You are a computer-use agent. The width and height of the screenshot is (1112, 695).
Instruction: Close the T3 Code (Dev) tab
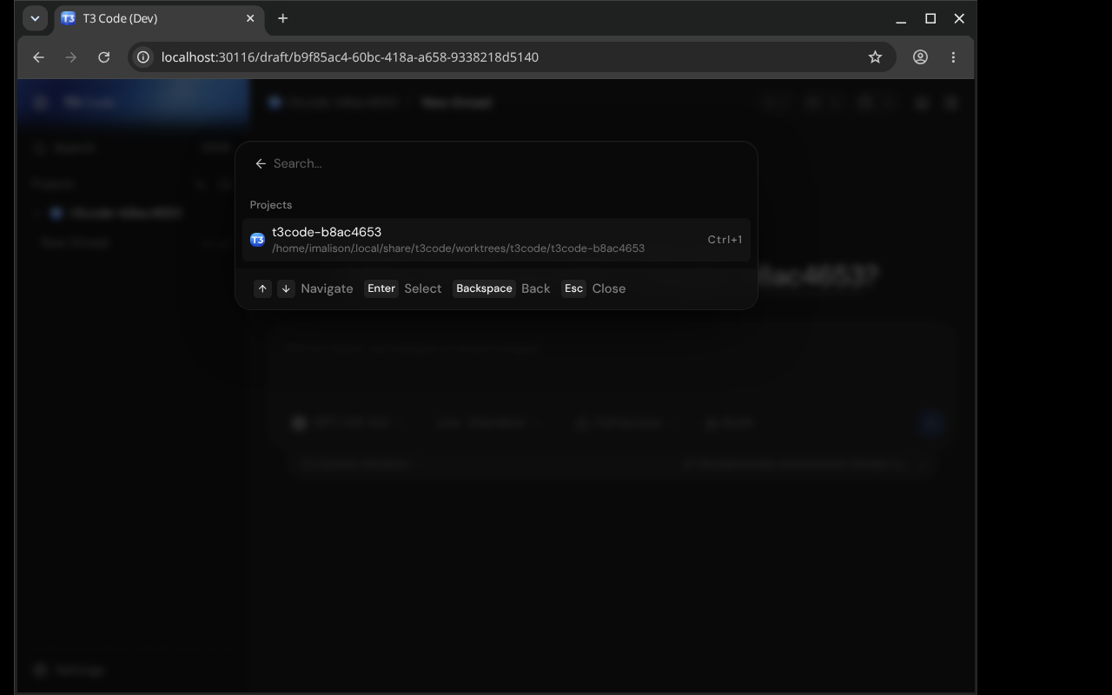(x=250, y=18)
